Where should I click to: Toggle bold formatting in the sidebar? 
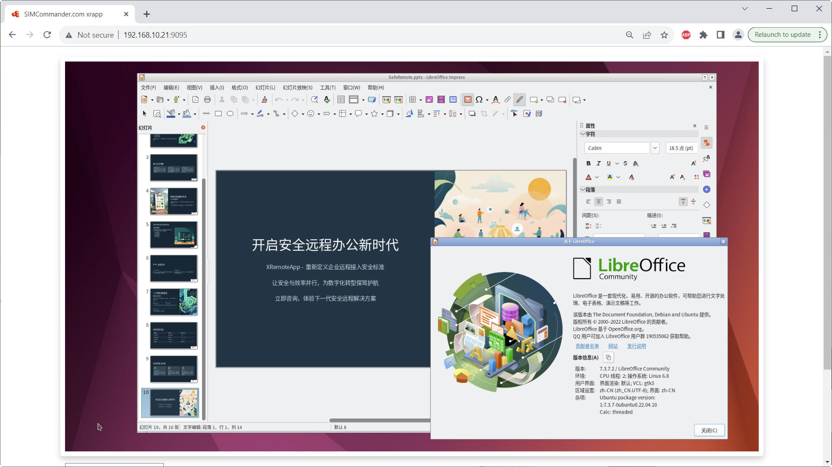(x=588, y=163)
